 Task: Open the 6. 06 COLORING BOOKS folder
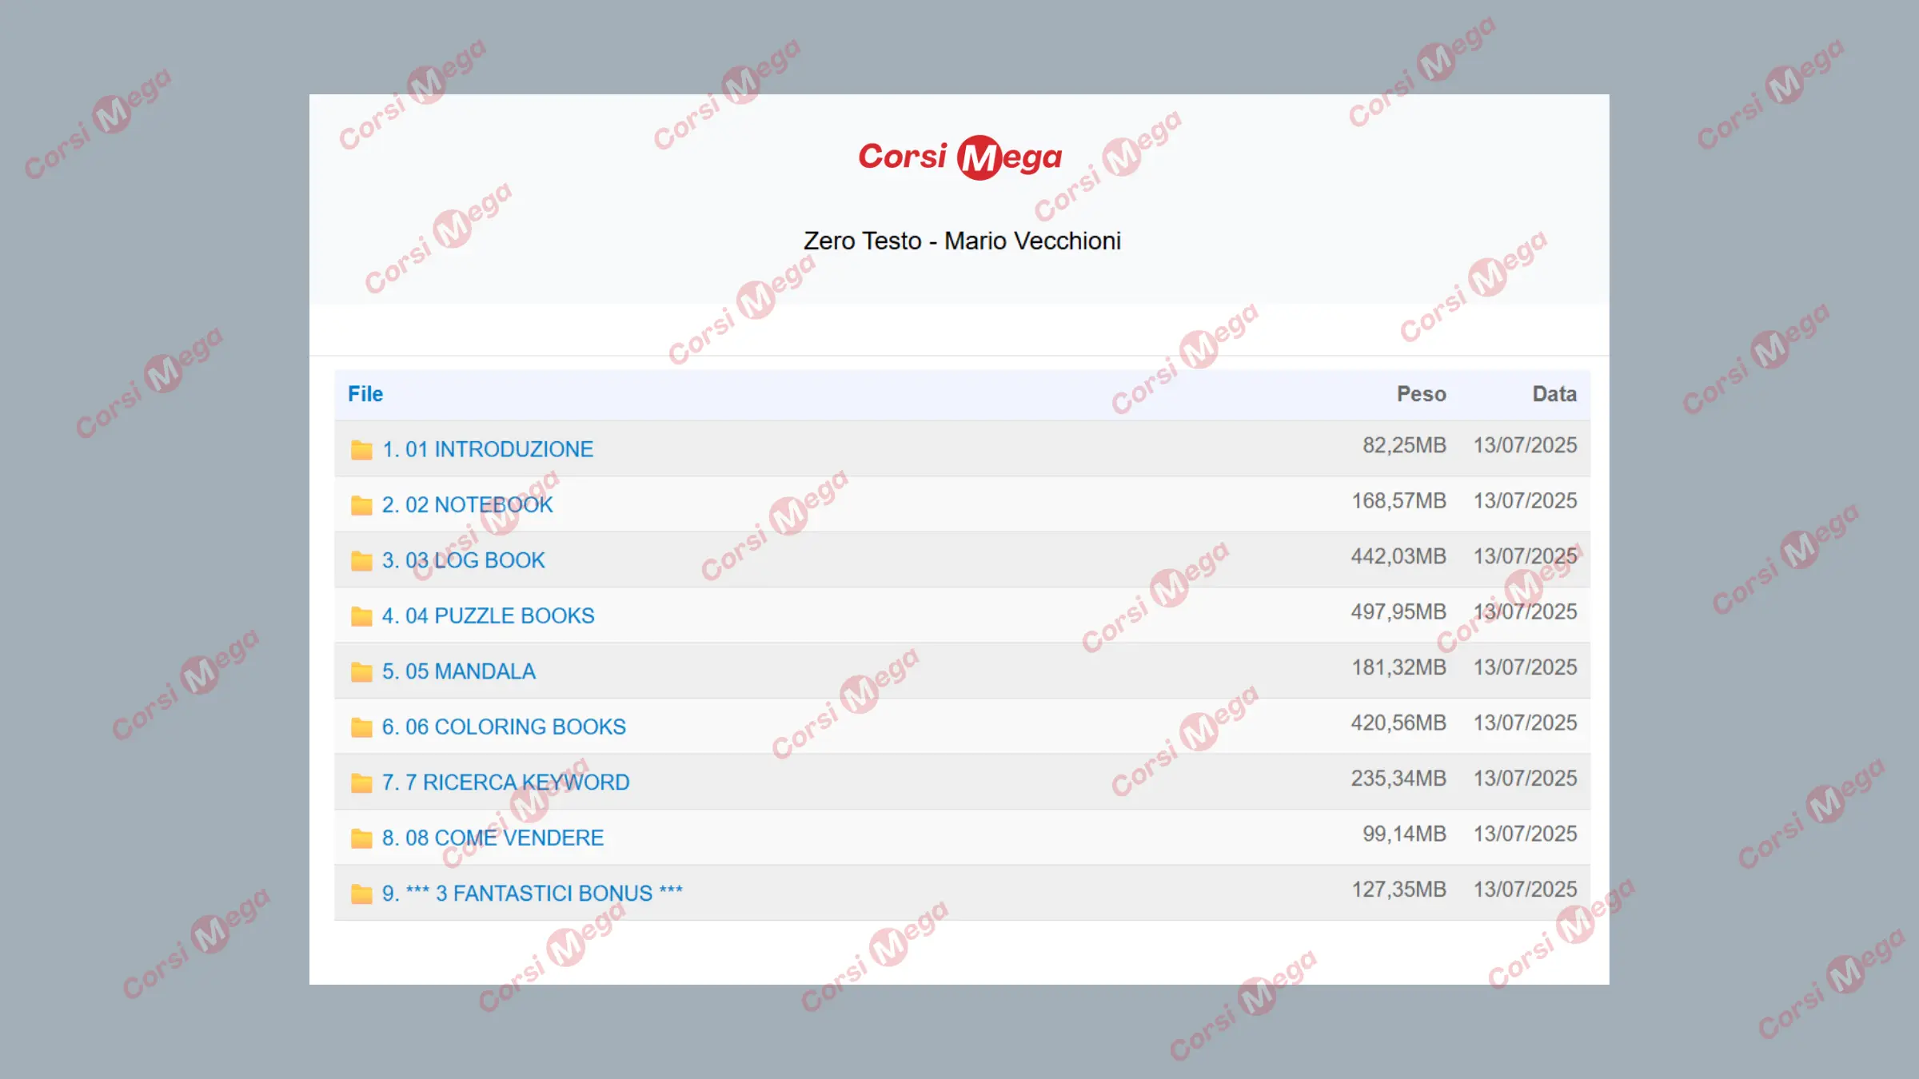[x=504, y=727]
